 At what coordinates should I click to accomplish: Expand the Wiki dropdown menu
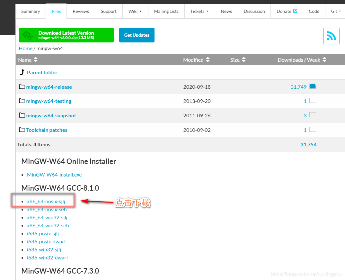tap(135, 11)
